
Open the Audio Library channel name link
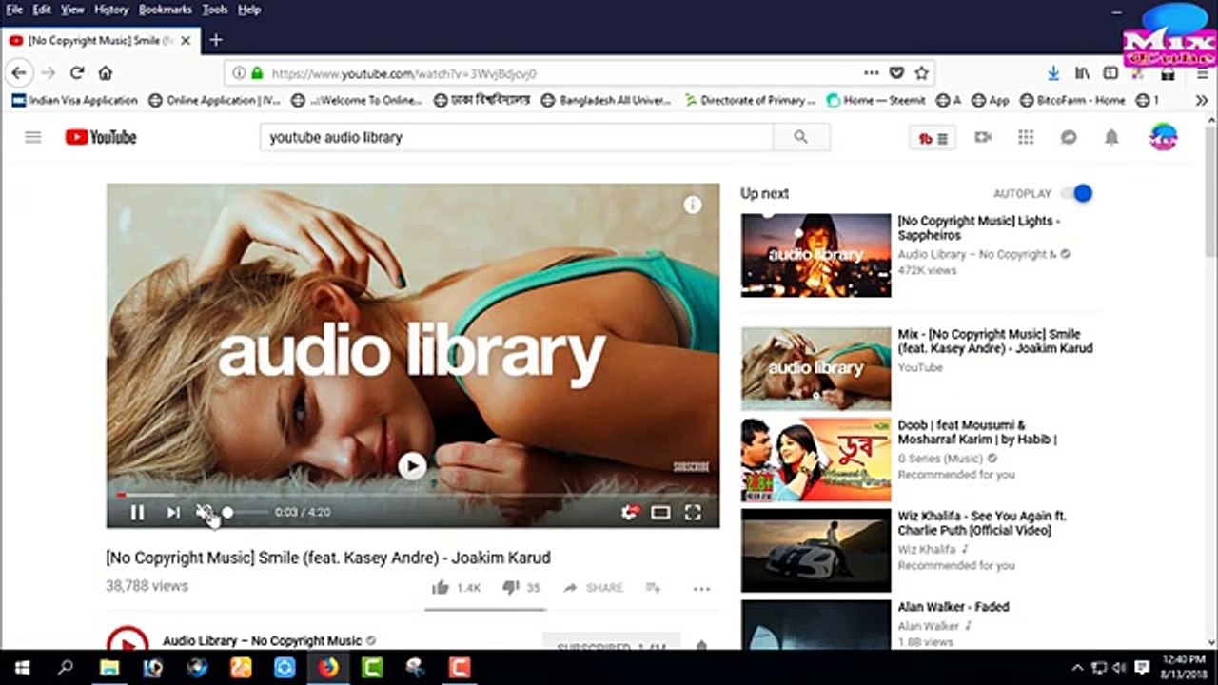tap(263, 641)
